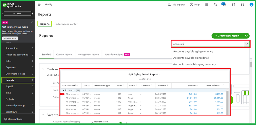Viewport: 256px width, 125px height.
Task: Collapse the Custom section chevron
Action: point(43,69)
